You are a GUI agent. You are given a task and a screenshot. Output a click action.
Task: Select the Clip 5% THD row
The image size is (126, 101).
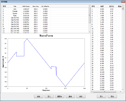(x=45, y=18)
